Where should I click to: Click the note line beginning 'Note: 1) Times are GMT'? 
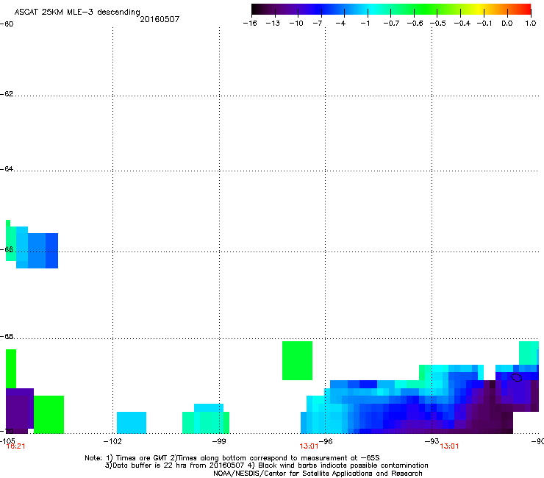point(232,458)
